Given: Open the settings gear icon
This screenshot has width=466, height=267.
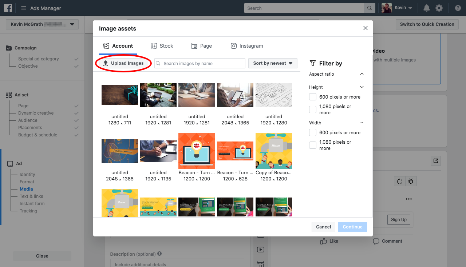Looking at the screenshot, I should [439, 8].
